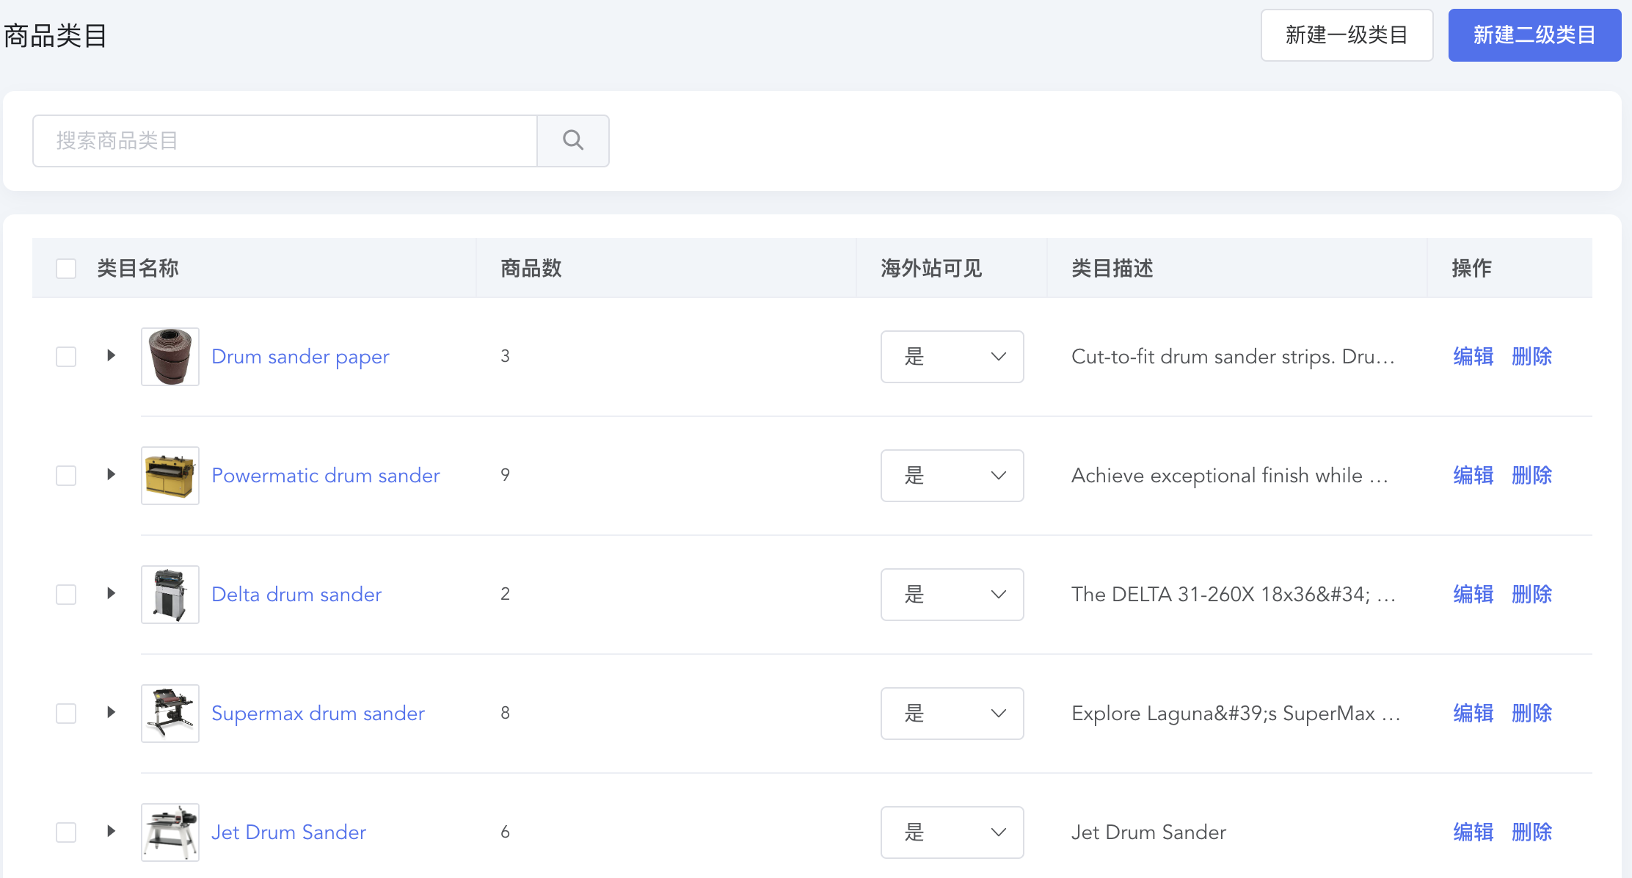Expand the Drum sander paper category row
The width and height of the screenshot is (1632, 878).
point(111,355)
